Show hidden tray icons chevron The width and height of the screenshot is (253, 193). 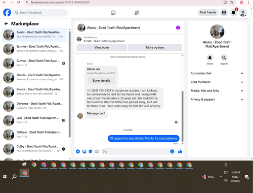(221, 177)
